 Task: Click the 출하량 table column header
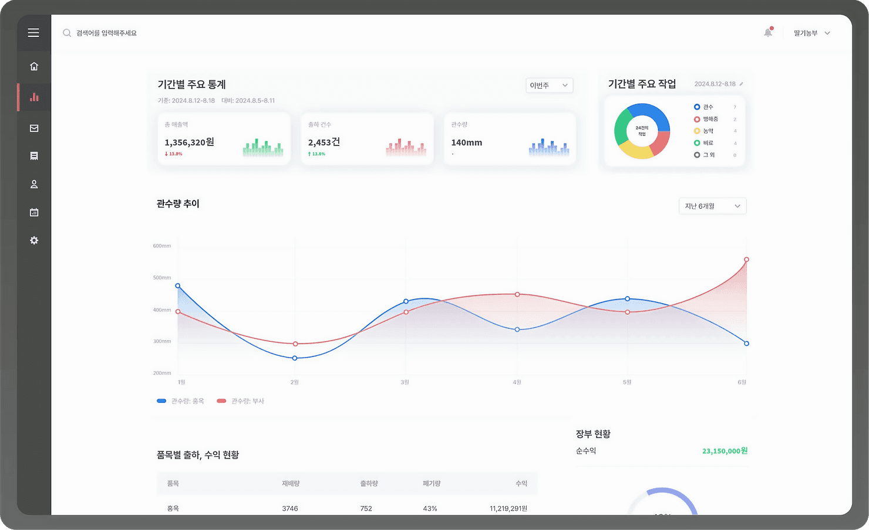[369, 484]
